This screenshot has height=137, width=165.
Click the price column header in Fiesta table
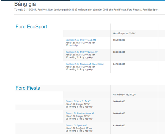pyautogui.click(x=124, y=95)
